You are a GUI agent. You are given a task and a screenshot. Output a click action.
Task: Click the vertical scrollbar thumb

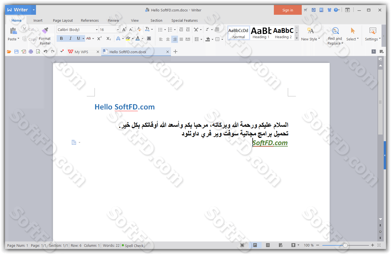pyautogui.click(x=380, y=102)
